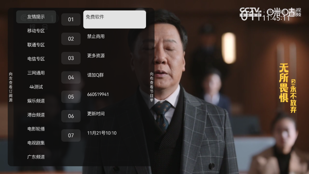Image resolution: width=309 pixels, height=174 pixels.
Task: Select channel 05 660519941
Action: (104, 97)
